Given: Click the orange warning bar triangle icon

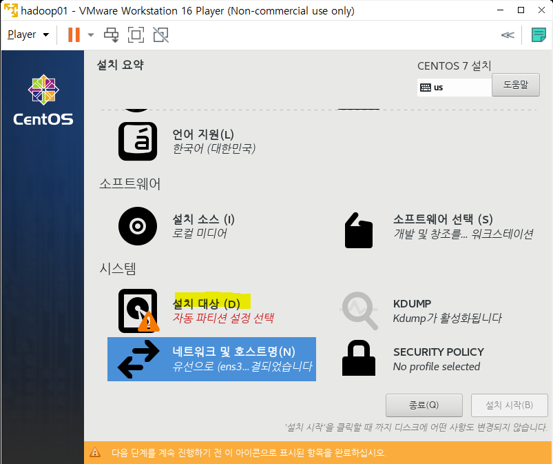Looking at the screenshot, I should click(x=95, y=452).
